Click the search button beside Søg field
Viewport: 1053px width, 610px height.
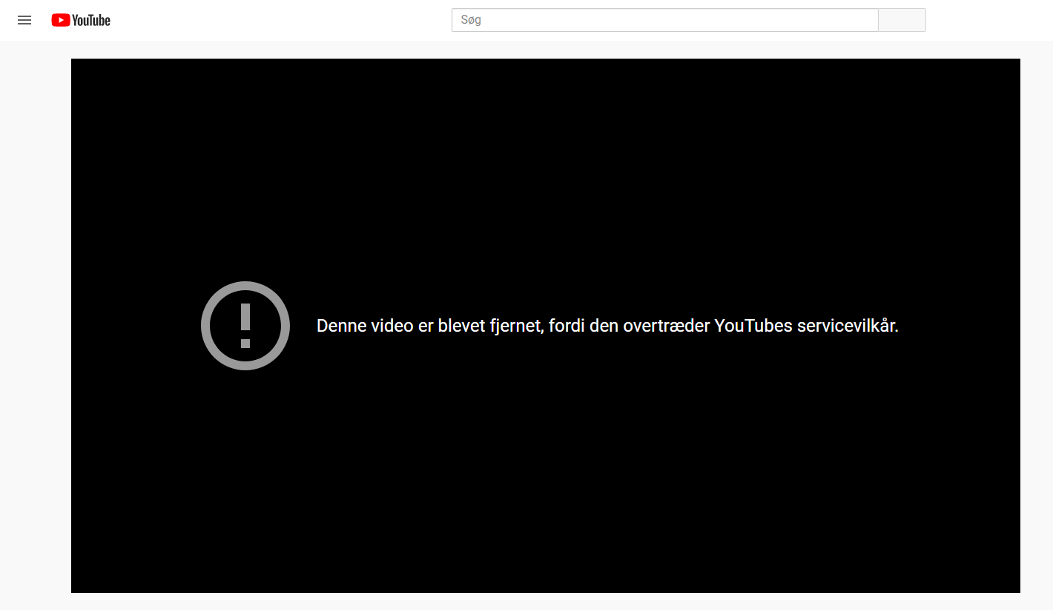[x=902, y=20]
